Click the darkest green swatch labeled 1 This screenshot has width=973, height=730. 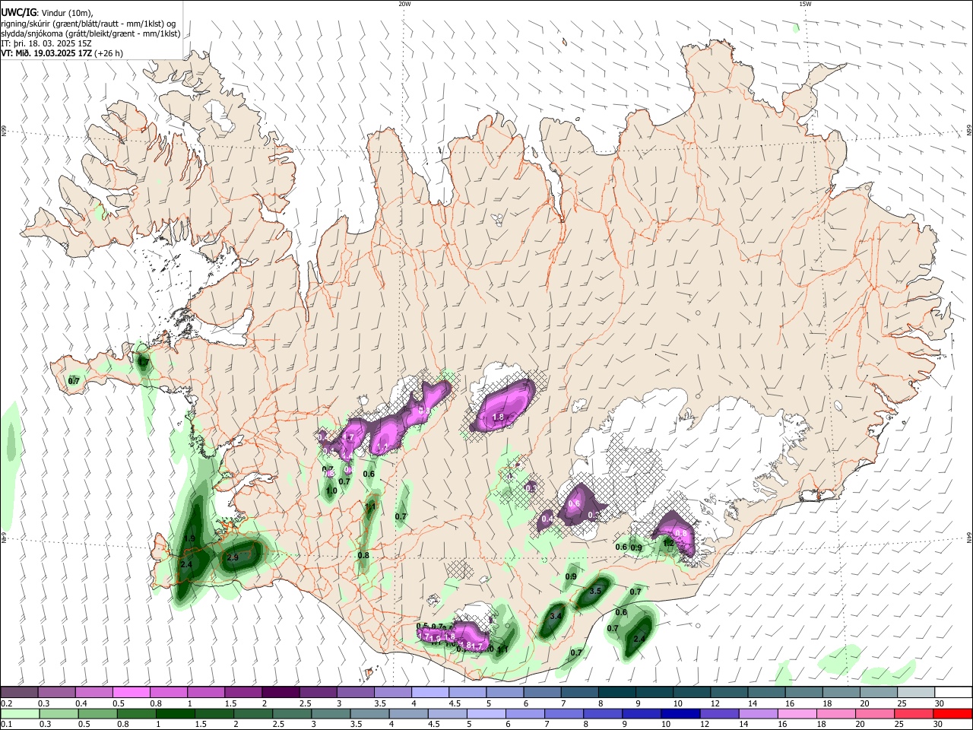(175, 713)
